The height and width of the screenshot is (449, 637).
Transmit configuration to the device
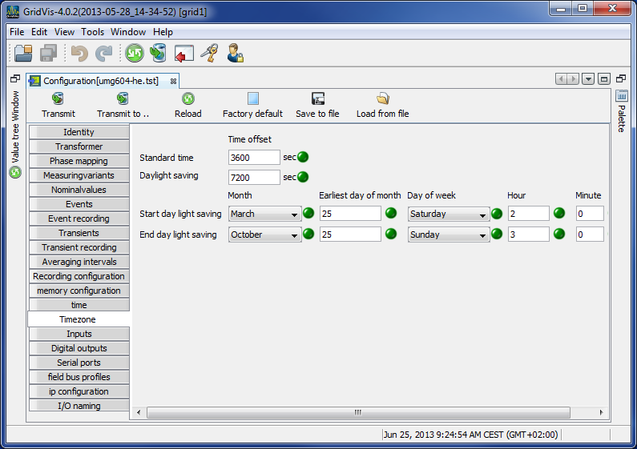tap(58, 105)
